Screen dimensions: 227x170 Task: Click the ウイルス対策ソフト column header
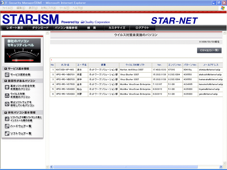coord(135,65)
